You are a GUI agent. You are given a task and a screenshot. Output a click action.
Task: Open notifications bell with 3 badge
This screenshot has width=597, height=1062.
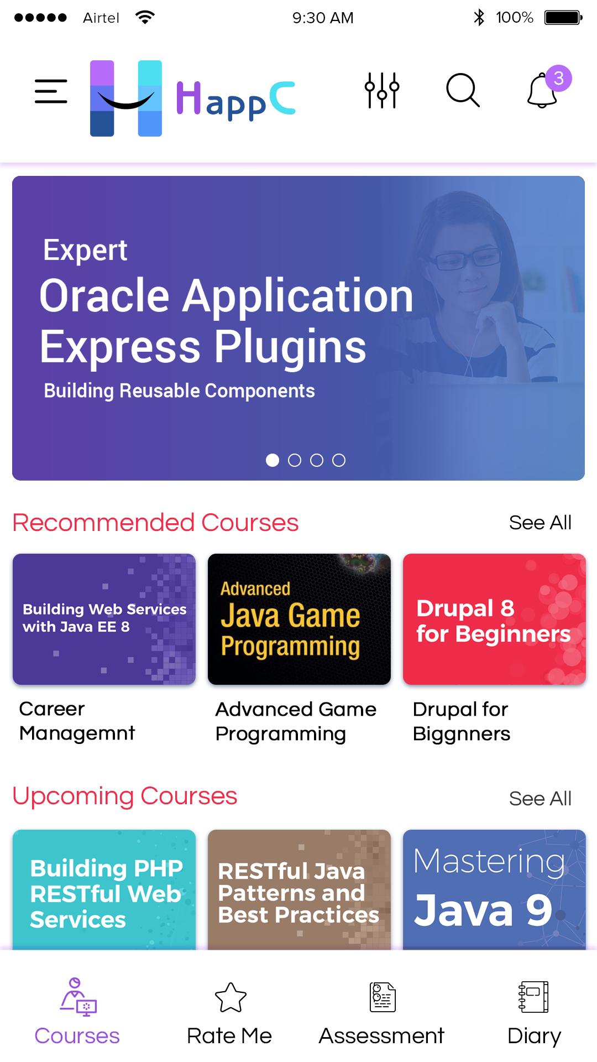click(x=543, y=90)
